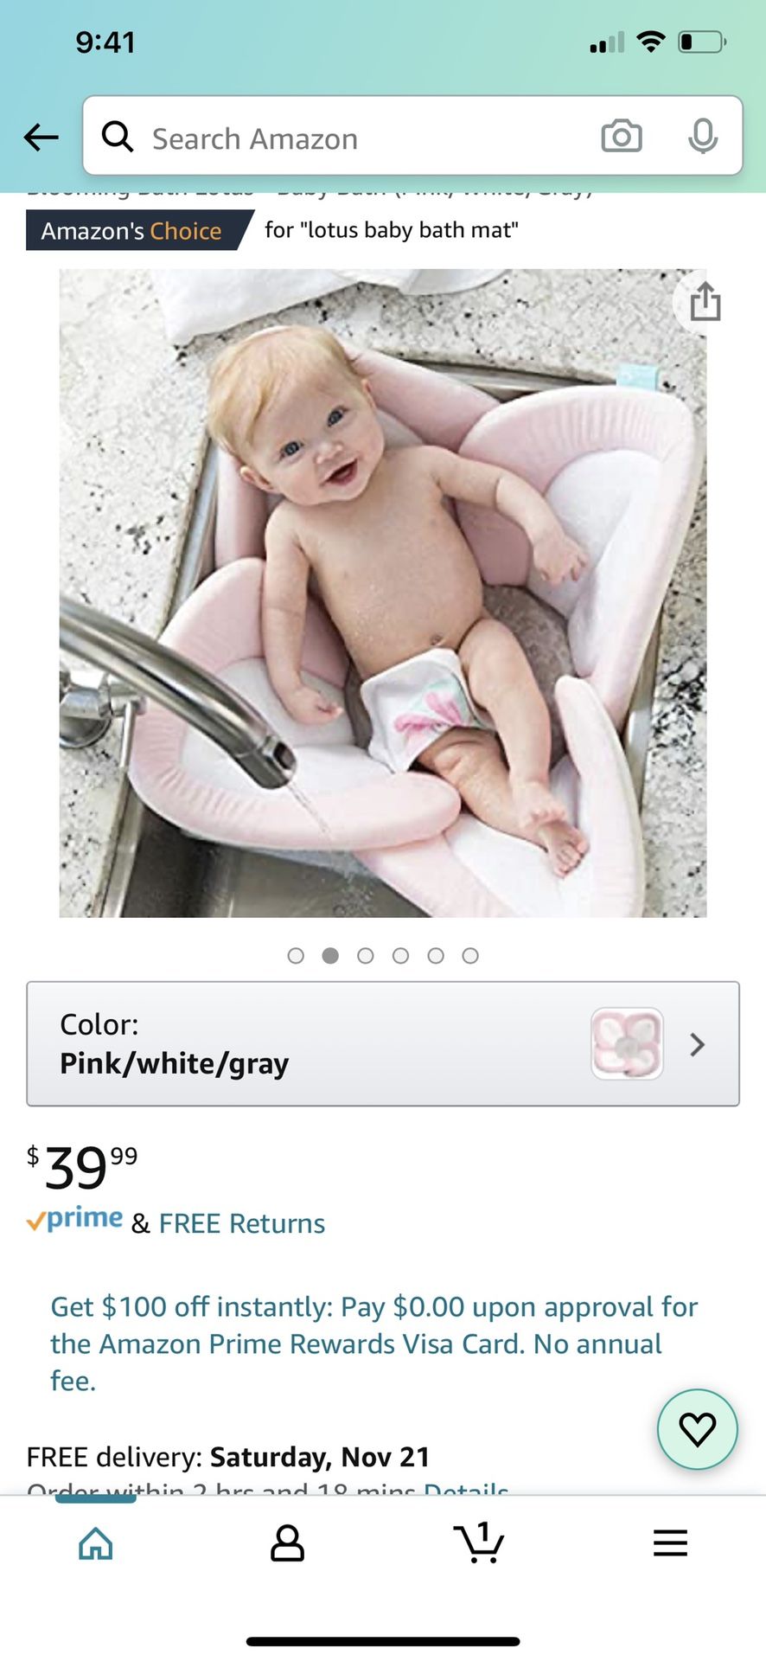The height and width of the screenshot is (1661, 766).
Task: Select the first image carousel dot
Action: (296, 956)
